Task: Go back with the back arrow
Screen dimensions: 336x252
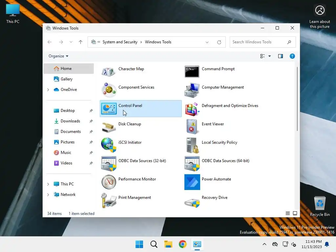Action: [50, 42]
